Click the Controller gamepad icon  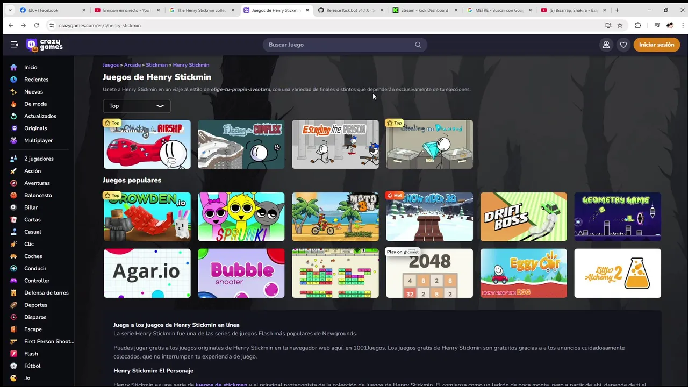(13, 281)
